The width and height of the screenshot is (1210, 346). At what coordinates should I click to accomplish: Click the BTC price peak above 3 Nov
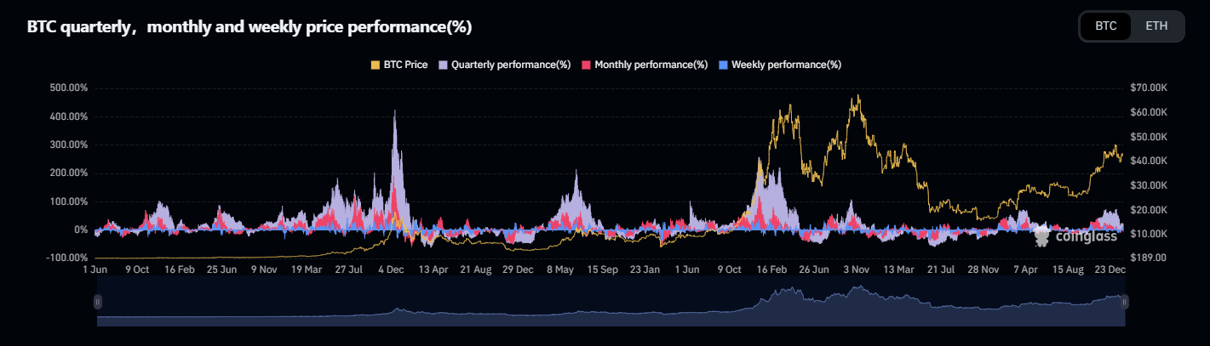click(857, 96)
